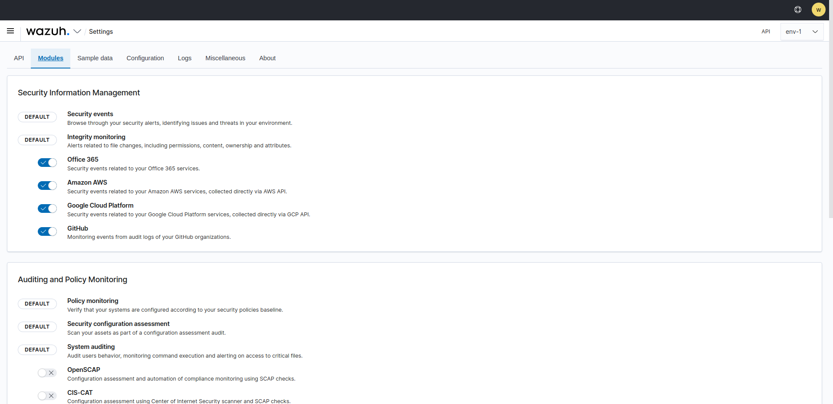Click the API label near env-1
Screen dimensions: 833x404
pyautogui.click(x=766, y=32)
